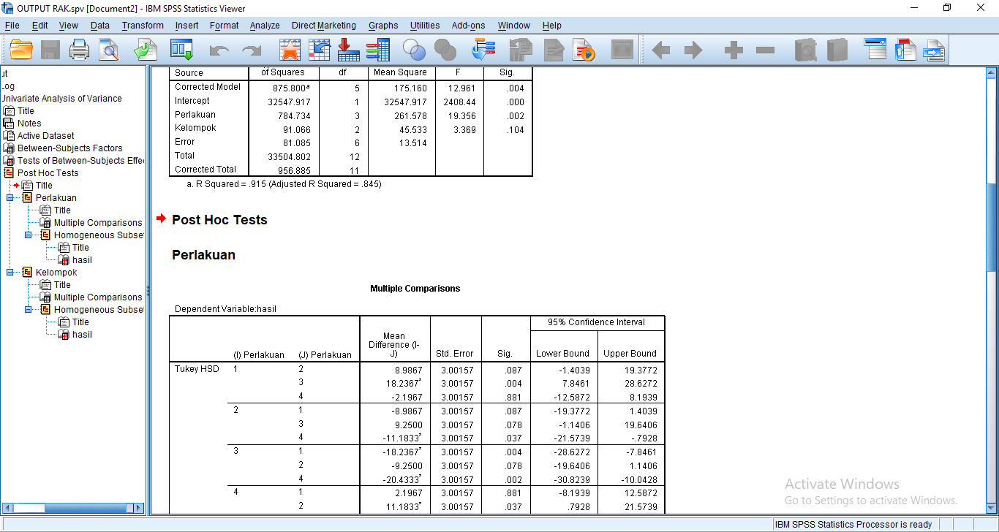Open the Add-ons menu
The image size is (999, 532).
coord(468,26)
